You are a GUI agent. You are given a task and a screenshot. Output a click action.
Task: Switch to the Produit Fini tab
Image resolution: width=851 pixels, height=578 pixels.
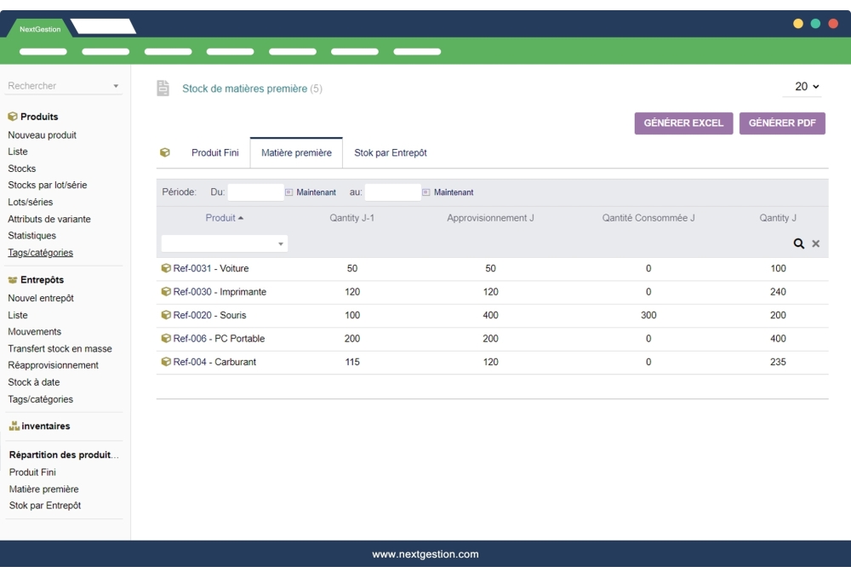point(215,153)
